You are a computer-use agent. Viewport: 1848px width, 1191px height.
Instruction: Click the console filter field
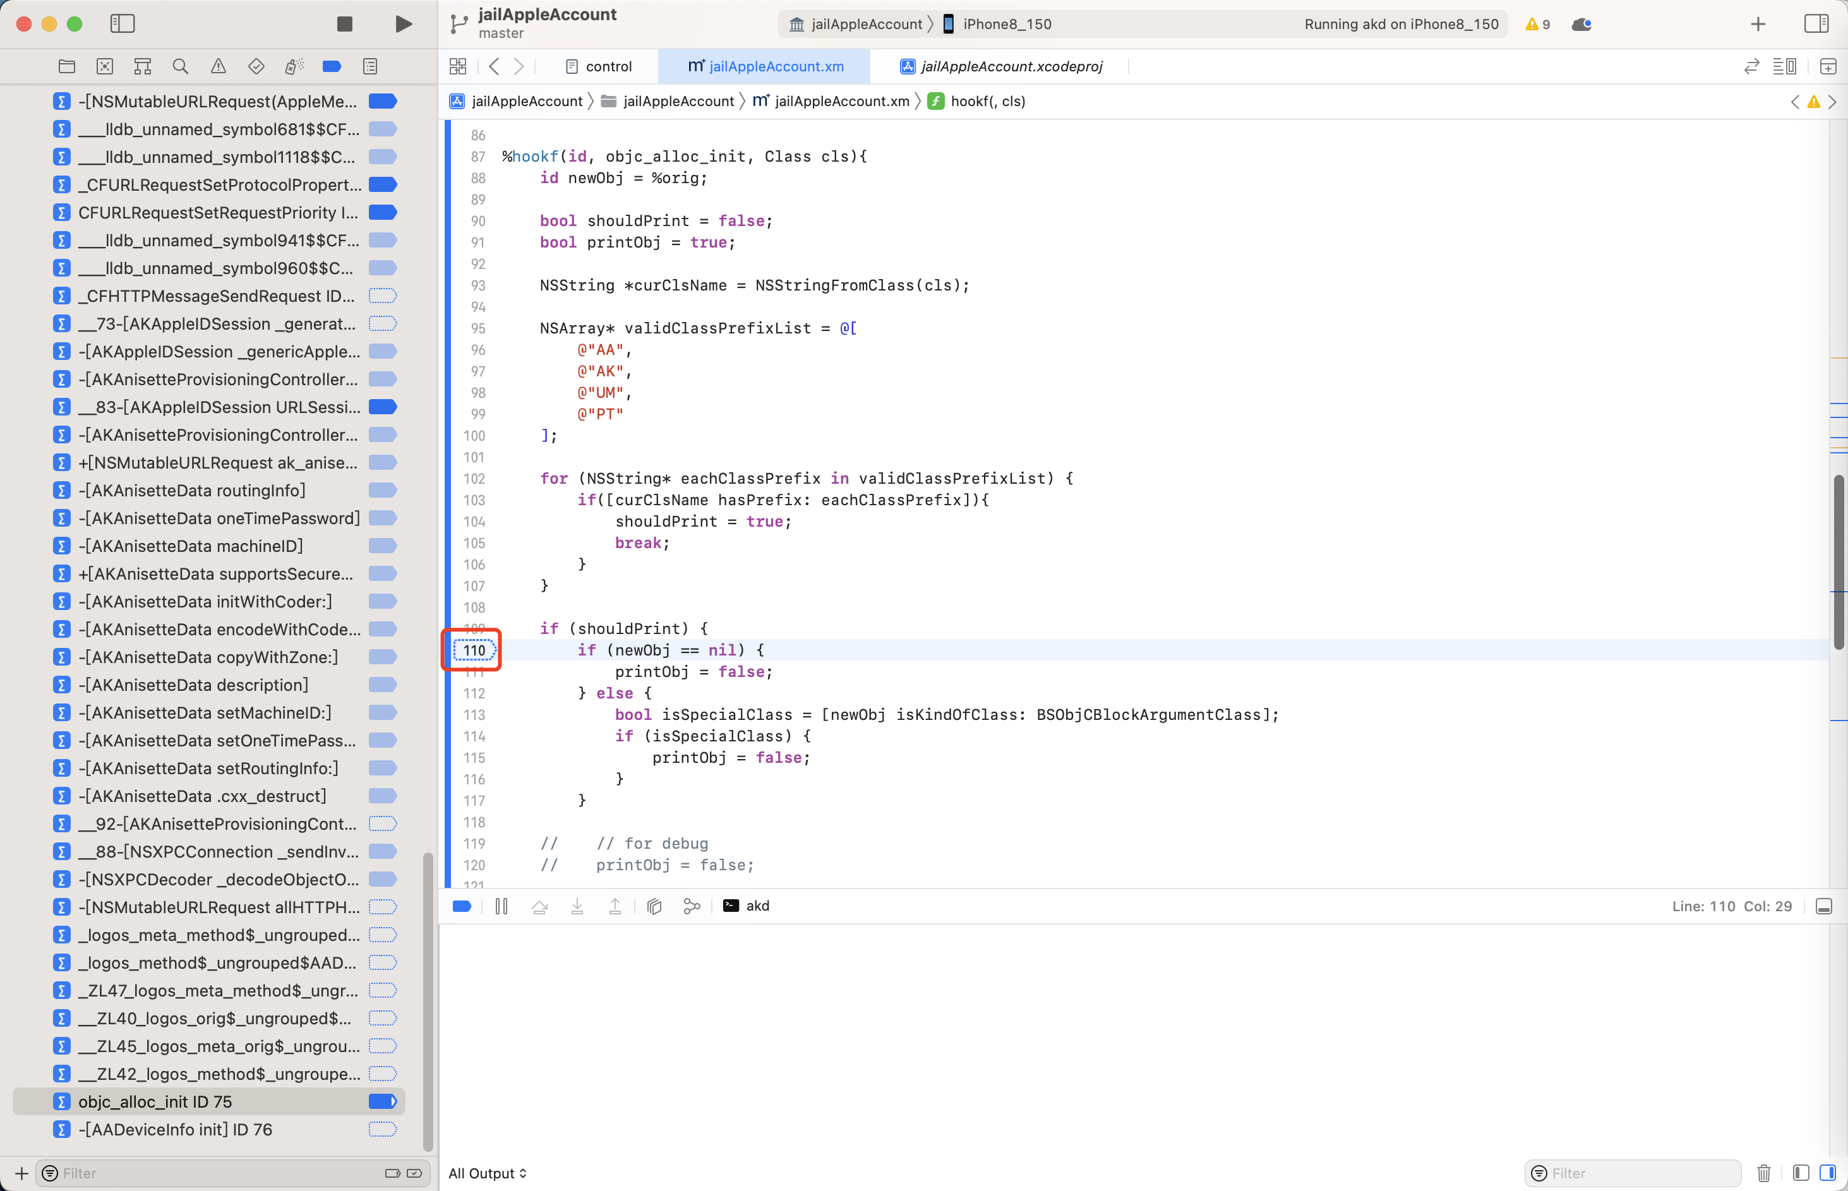coord(1634,1173)
